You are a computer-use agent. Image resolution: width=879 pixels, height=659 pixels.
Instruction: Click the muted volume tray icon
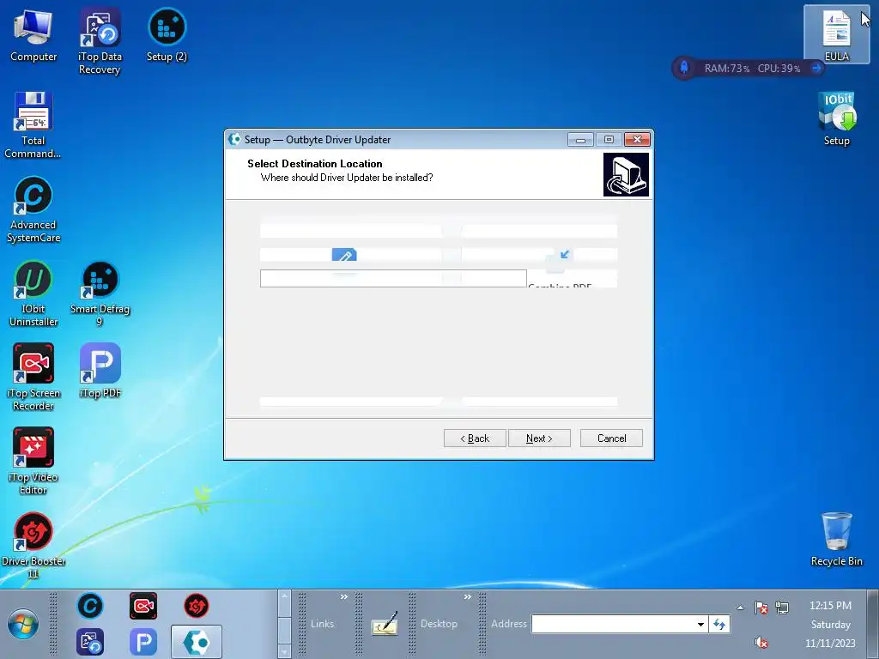[x=761, y=642]
